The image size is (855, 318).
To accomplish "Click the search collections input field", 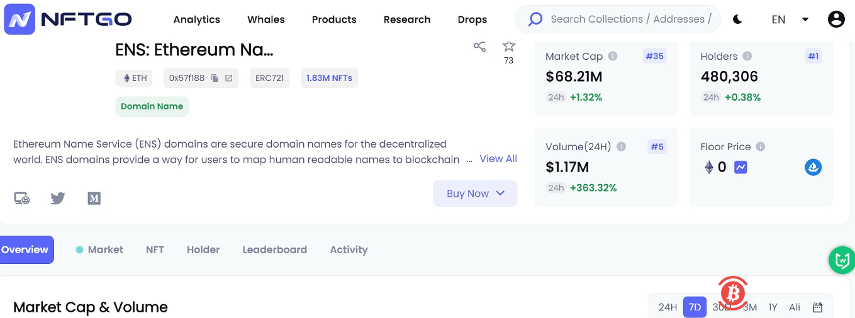I will [x=629, y=19].
